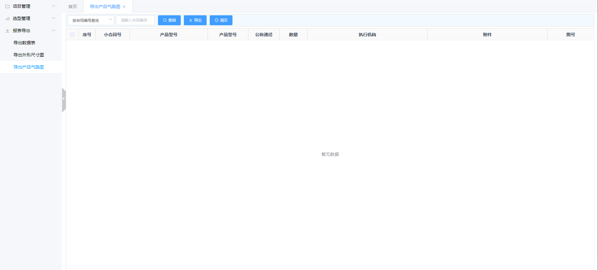Click the 清空 clear button

[221, 20]
